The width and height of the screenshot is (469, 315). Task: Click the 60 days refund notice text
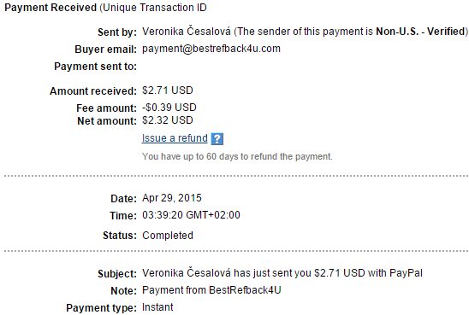pos(237,156)
